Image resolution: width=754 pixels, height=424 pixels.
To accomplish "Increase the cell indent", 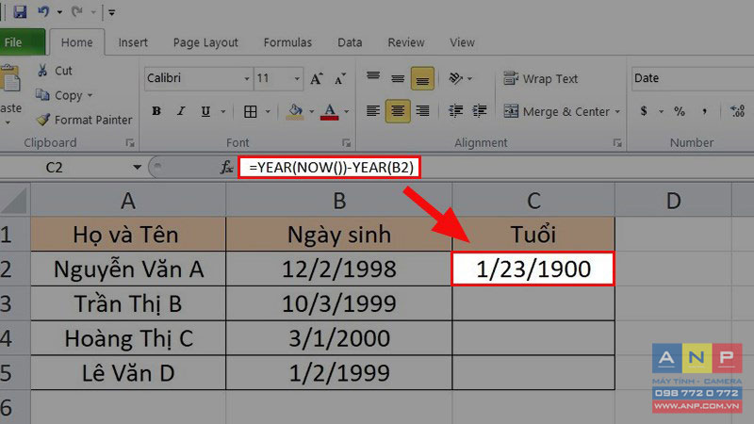I will click(480, 111).
